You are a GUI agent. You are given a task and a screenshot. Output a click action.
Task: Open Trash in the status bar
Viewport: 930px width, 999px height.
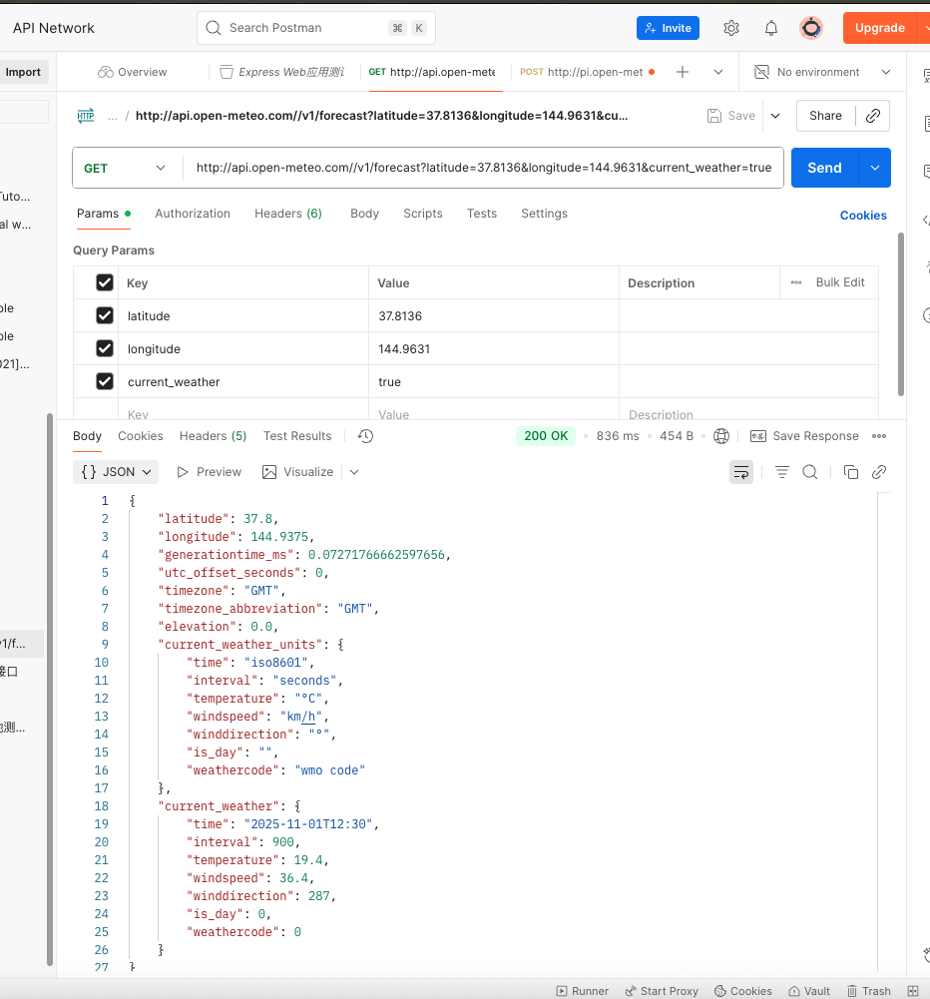point(869,991)
